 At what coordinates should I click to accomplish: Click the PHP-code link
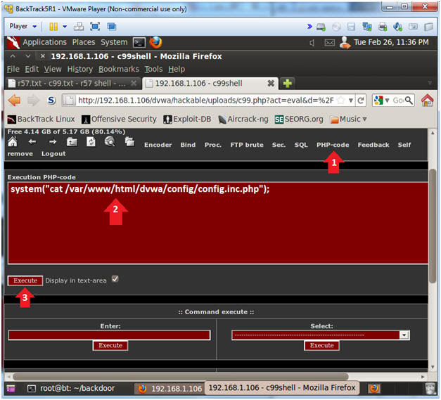(333, 145)
